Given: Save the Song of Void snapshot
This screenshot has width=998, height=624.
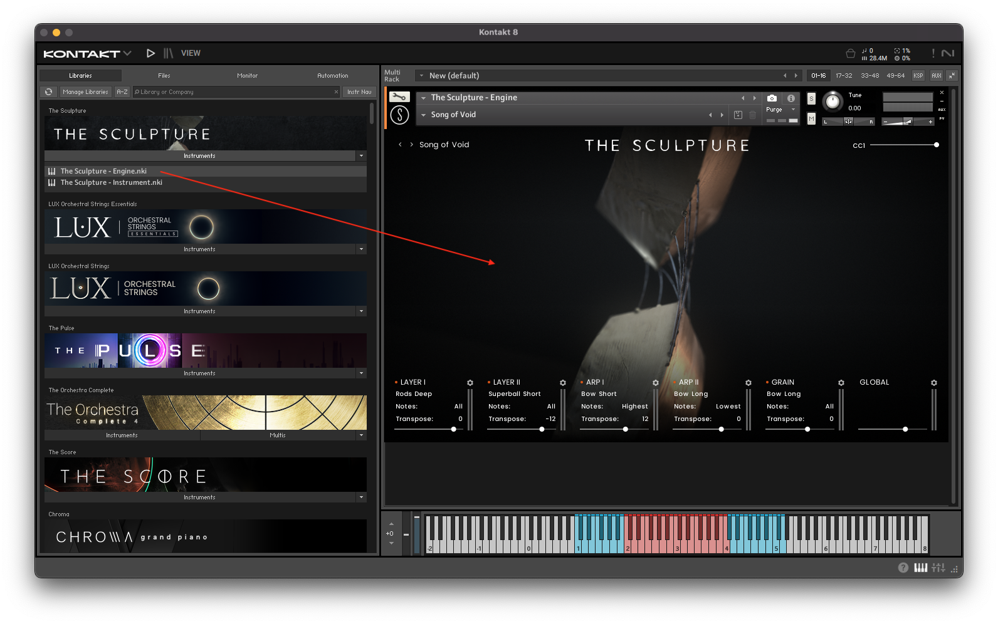Looking at the screenshot, I should point(738,115).
